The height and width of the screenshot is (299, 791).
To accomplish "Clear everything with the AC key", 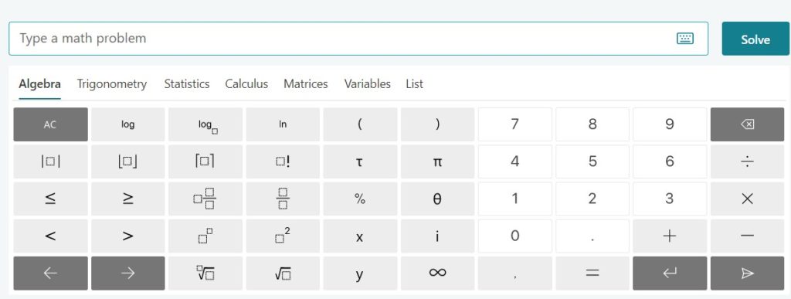I will point(50,124).
